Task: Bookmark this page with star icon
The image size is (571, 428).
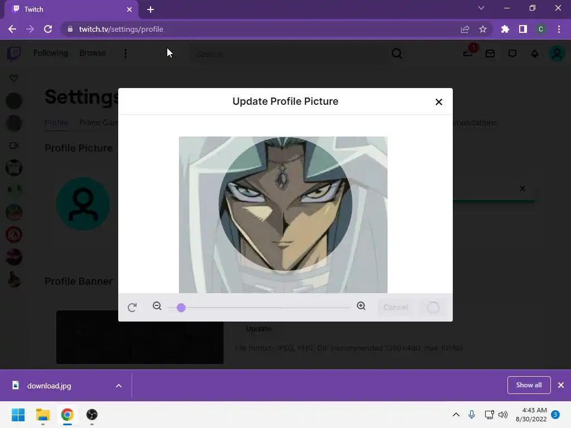Action: point(483,29)
